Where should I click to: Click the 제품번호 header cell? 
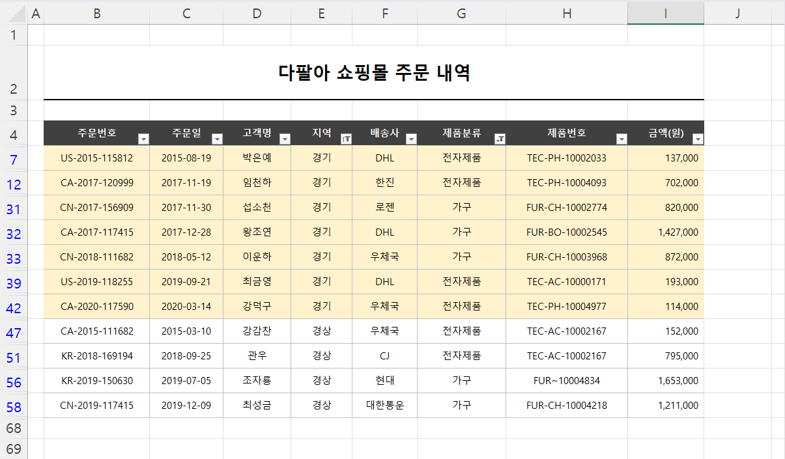pyautogui.click(x=567, y=133)
